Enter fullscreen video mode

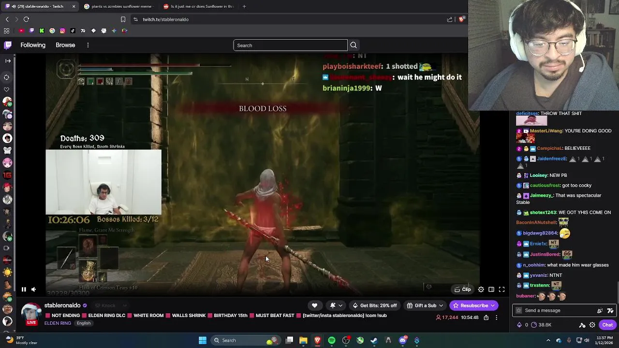[501, 290]
